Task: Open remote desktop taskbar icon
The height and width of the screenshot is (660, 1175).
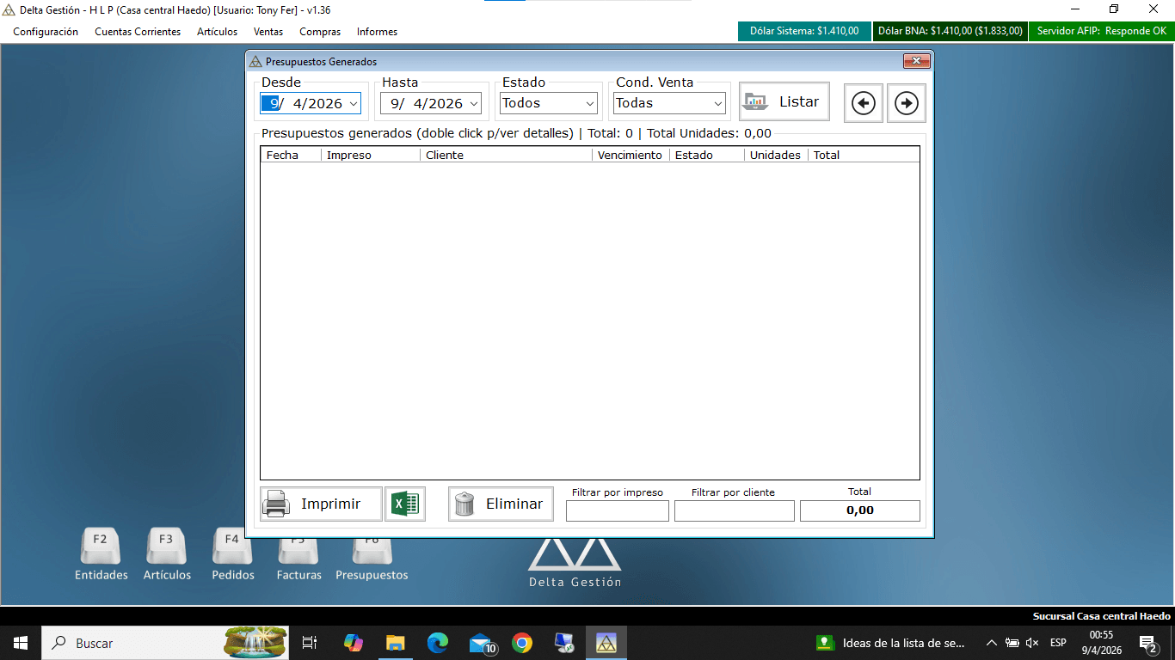Action: click(x=564, y=643)
